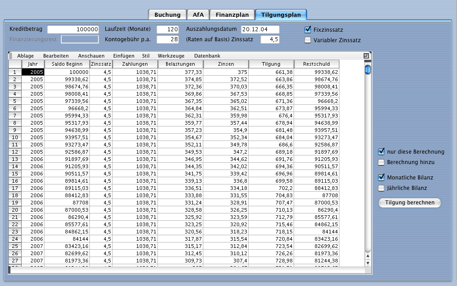Click the Kreditbetrag input field
Viewport: 457px width, 286px height.
[73, 29]
